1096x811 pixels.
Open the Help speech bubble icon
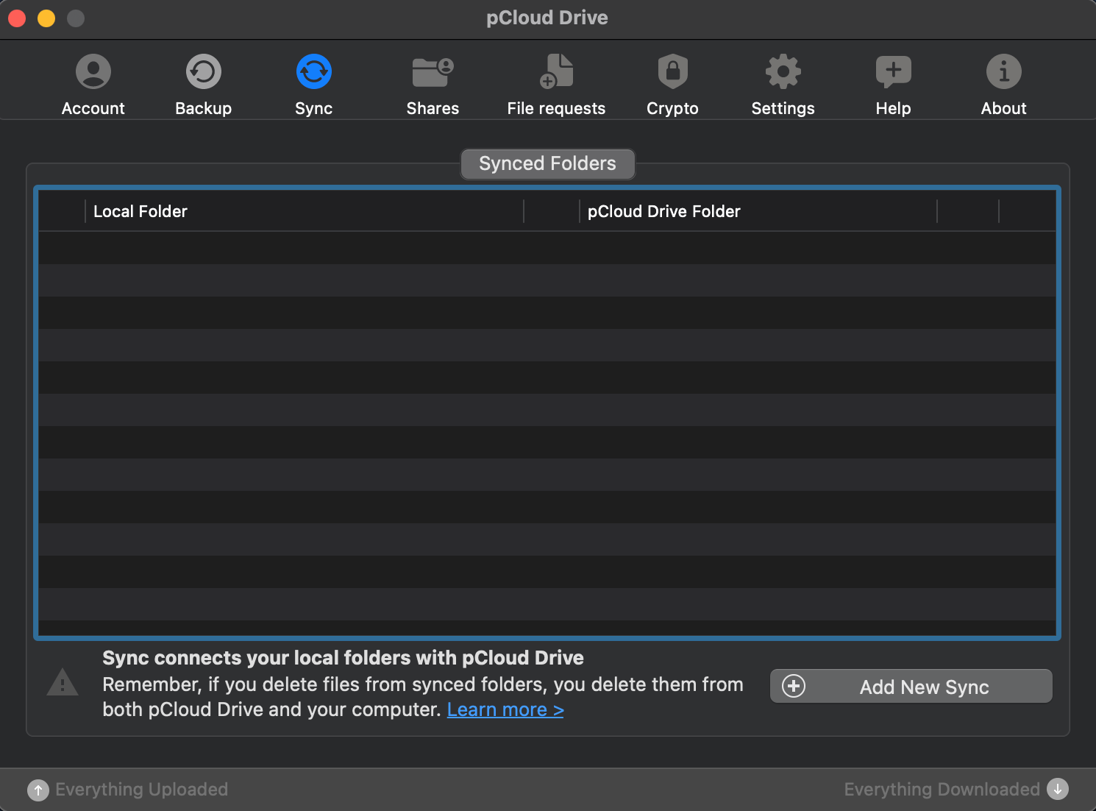click(x=893, y=72)
